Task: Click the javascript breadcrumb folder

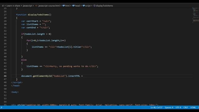Action: click(27, 6)
